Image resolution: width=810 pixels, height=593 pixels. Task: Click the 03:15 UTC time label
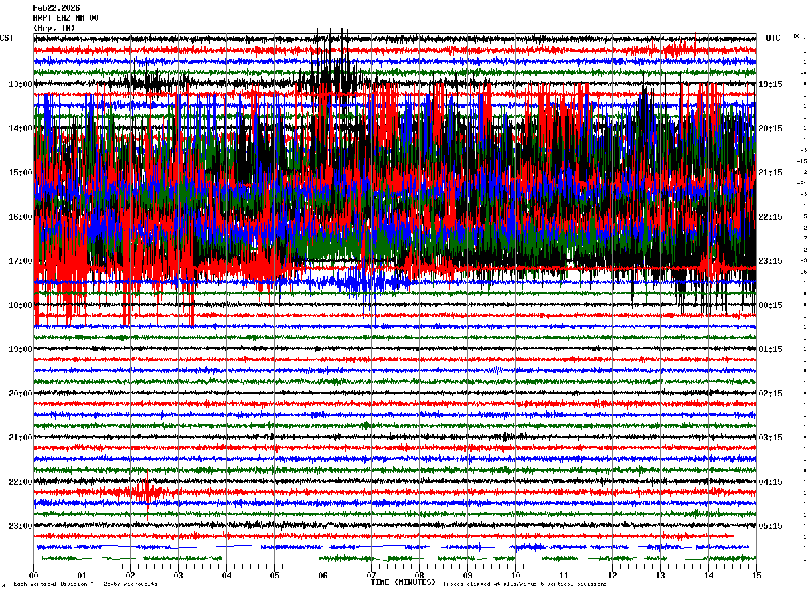pos(771,438)
